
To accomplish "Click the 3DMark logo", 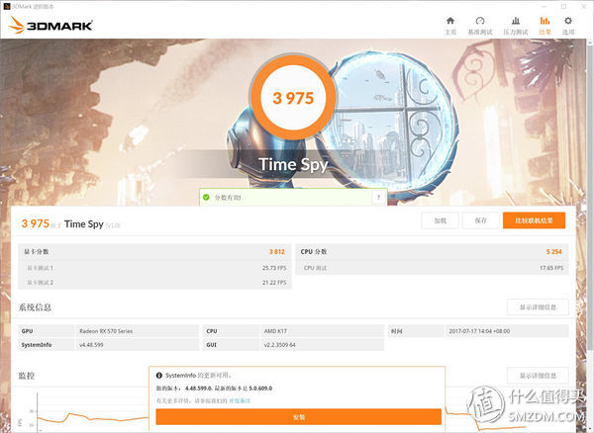I will click(x=50, y=25).
